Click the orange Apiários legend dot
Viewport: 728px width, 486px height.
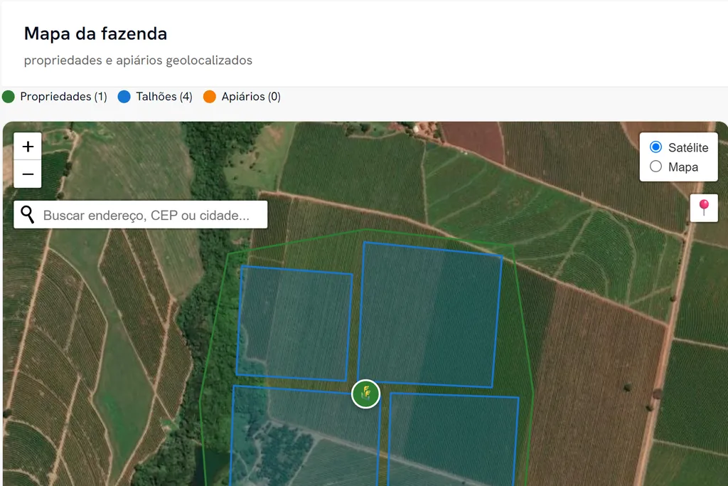tap(210, 97)
